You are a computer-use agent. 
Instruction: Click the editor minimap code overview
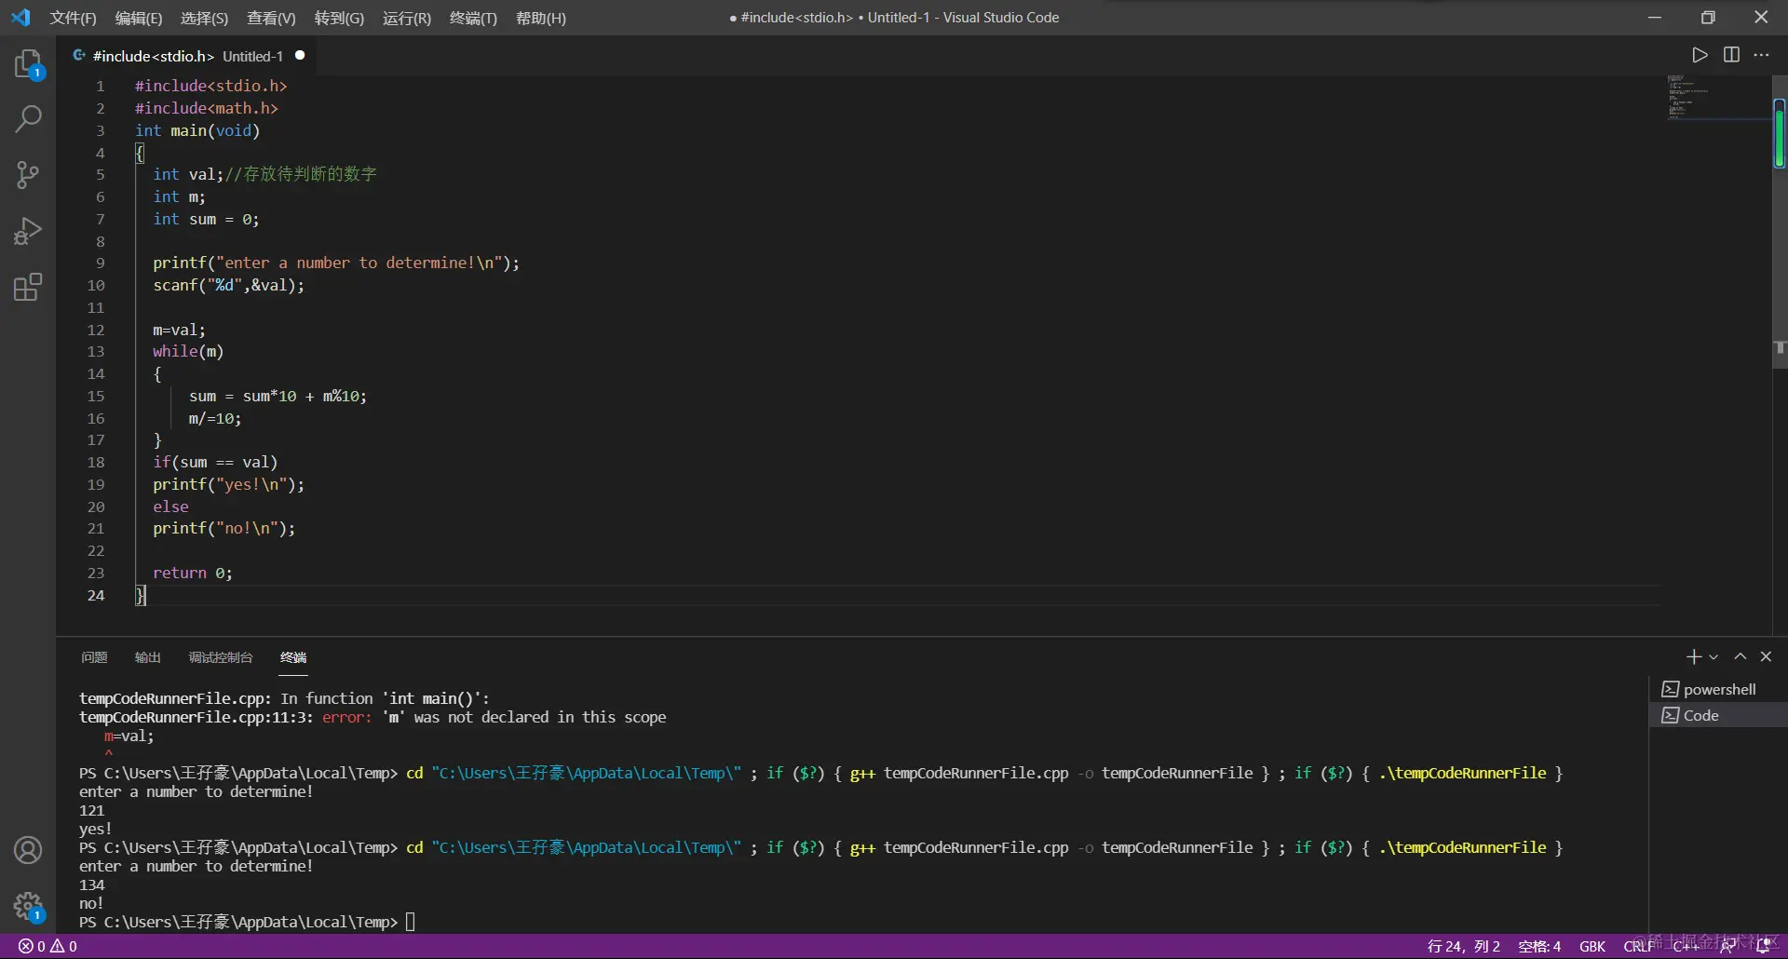click(x=1717, y=97)
